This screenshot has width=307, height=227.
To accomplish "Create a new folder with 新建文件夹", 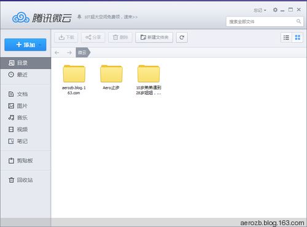I will (154, 37).
